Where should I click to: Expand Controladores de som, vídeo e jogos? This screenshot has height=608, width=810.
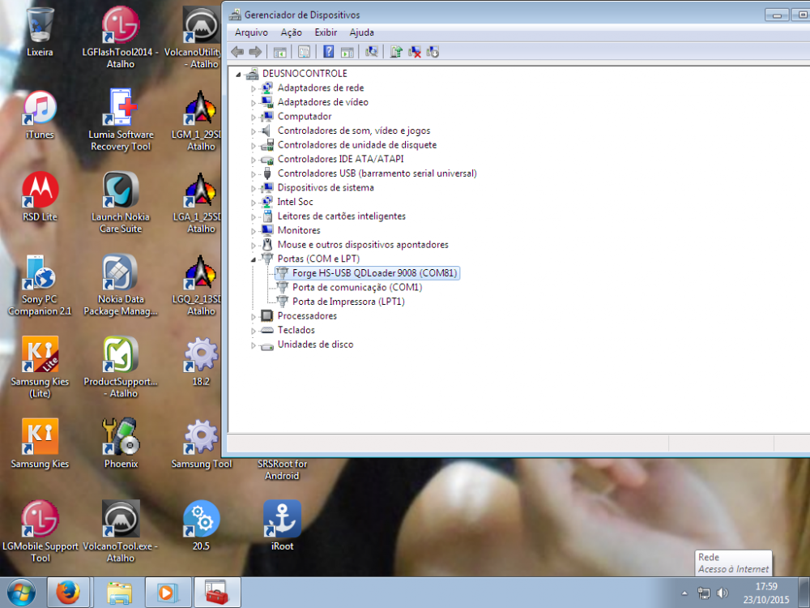click(x=253, y=131)
